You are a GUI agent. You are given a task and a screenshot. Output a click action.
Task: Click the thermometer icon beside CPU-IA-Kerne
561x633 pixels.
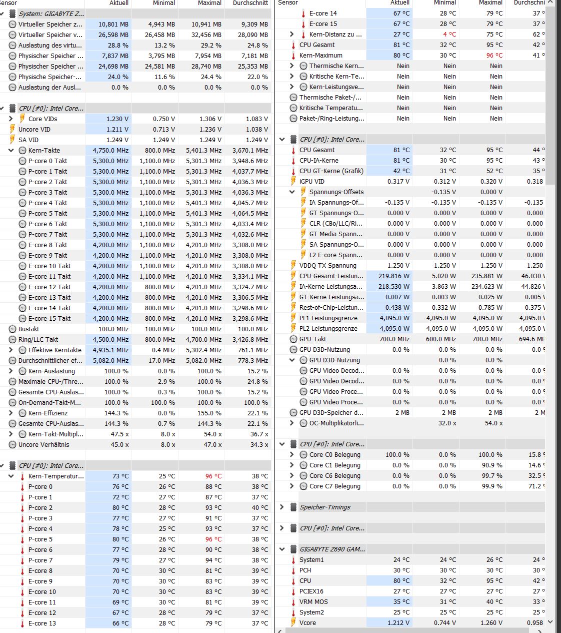coord(293,160)
